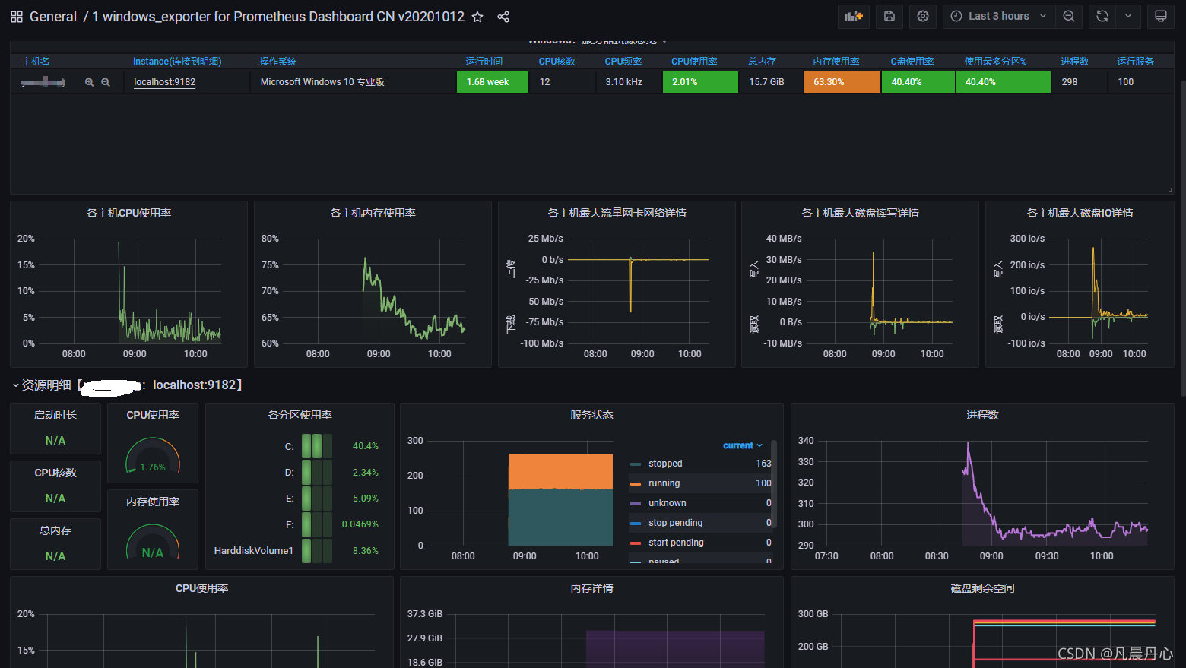1186x668 pixels.
Task: Toggle stop pending series in legend
Action: pyautogui.click(x=676, y=523)
